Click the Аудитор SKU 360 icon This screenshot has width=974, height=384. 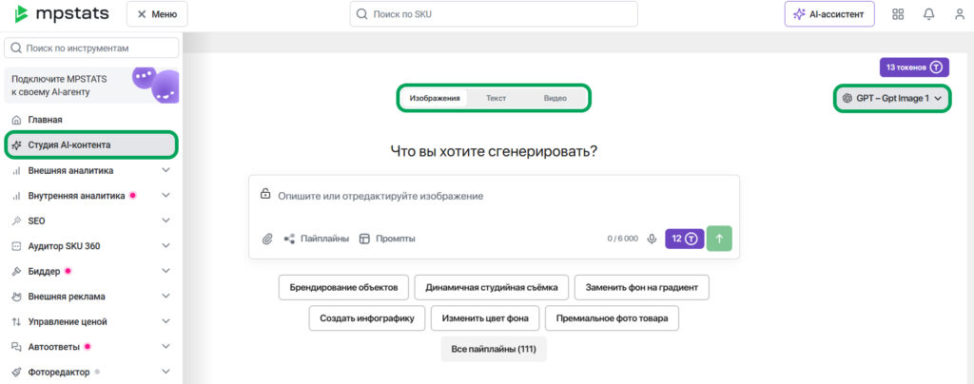point(17,245)
